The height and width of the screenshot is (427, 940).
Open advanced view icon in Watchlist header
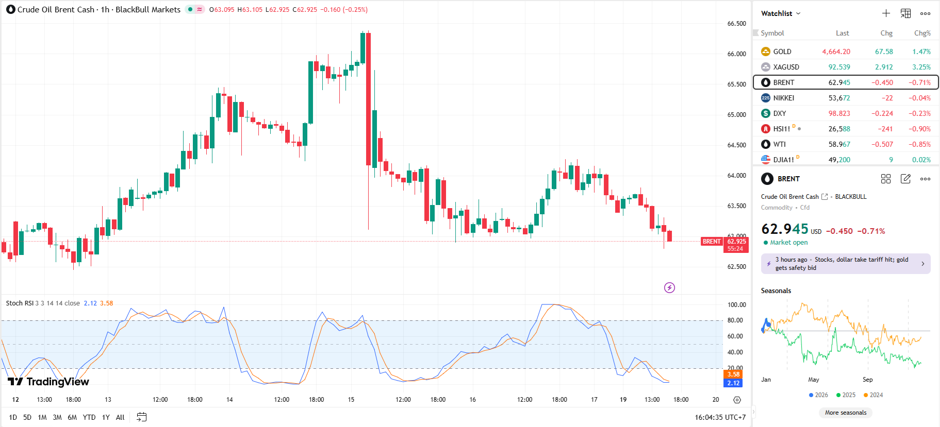tap(905, 13)
